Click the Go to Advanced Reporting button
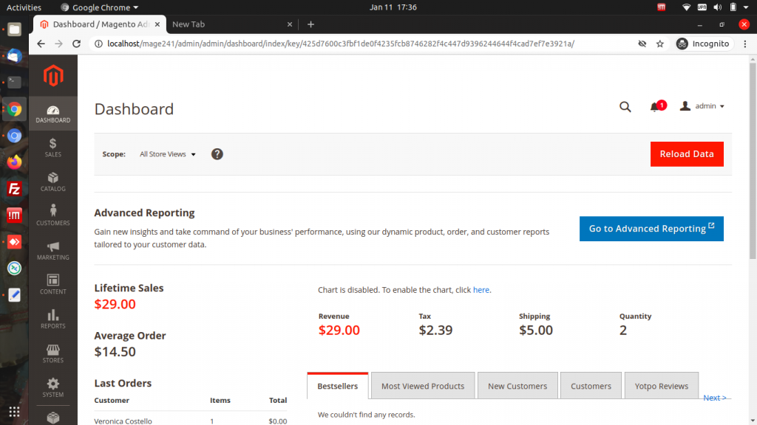 (651, 229)
